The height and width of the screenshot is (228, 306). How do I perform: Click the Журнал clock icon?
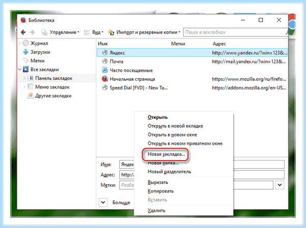coord(25,43)
